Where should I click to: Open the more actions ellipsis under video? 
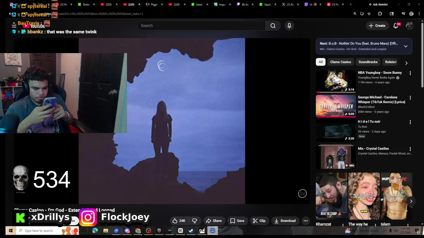pos(306,221)
